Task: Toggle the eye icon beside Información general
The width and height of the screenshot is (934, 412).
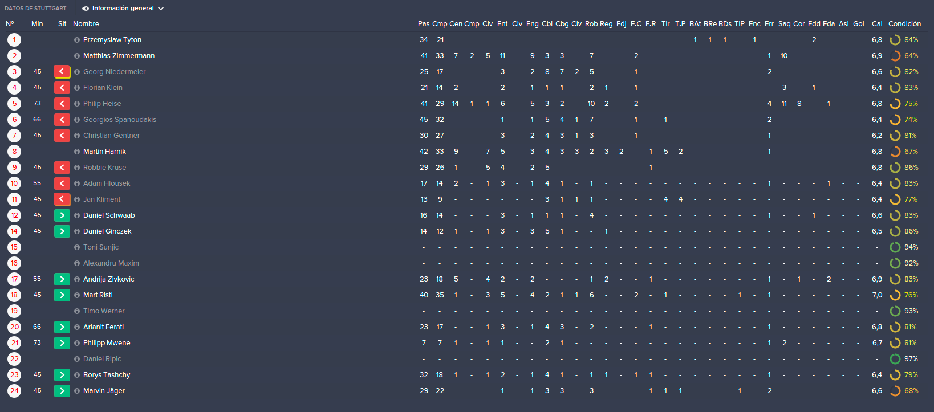Action: pyautogui.click(x=86, y=9)
